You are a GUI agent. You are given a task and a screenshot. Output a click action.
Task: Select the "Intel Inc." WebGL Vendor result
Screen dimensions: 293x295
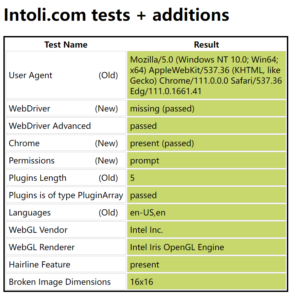click(146, 230)
